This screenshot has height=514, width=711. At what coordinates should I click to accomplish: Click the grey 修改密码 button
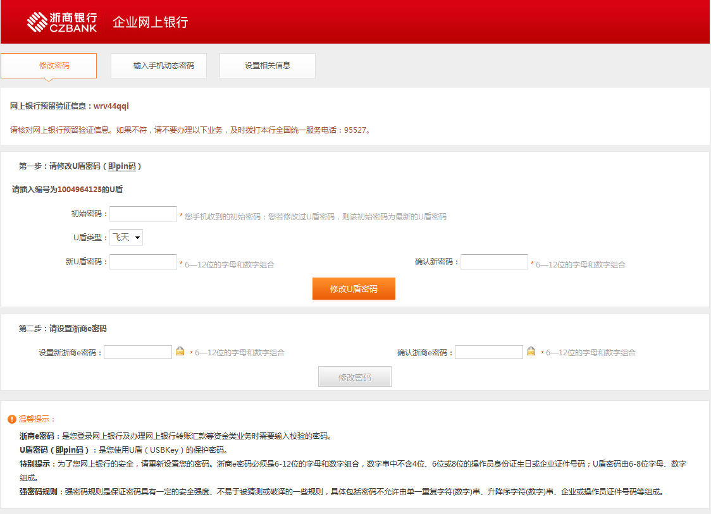[x=355, y=377]
